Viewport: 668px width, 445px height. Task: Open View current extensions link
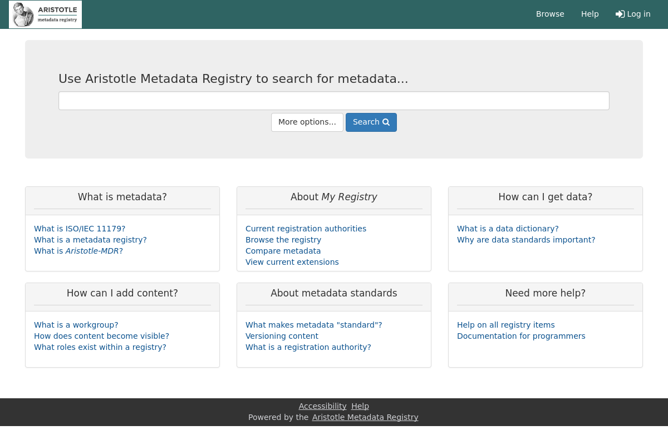click(292, 262)
